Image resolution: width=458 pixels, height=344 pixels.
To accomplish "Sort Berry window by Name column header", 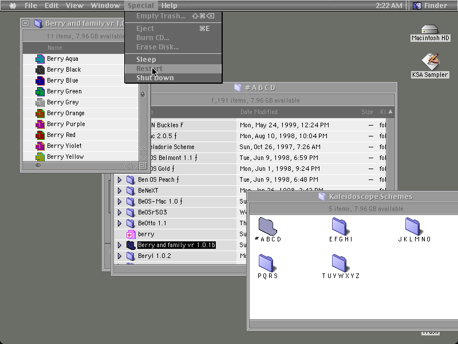I will 54,48.
